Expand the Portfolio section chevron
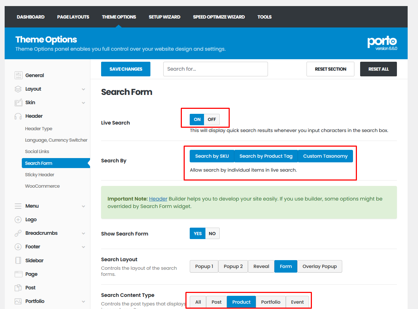The image size is (418, 309). tap(84, 302)
